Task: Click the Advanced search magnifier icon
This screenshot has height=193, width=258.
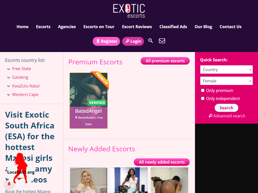Action: pos(210,116)
